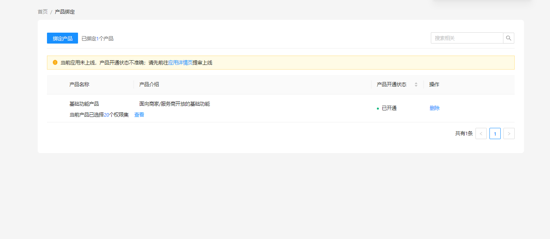The width and height of the screenshot is (550, 239).
Task: Sort by the 产品开通状态 column header
Action: 391,85
